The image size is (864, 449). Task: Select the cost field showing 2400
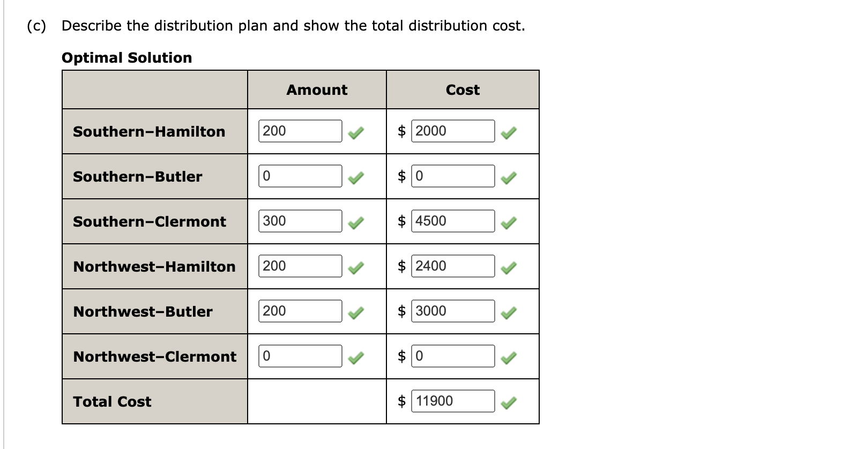click(453, 265)
